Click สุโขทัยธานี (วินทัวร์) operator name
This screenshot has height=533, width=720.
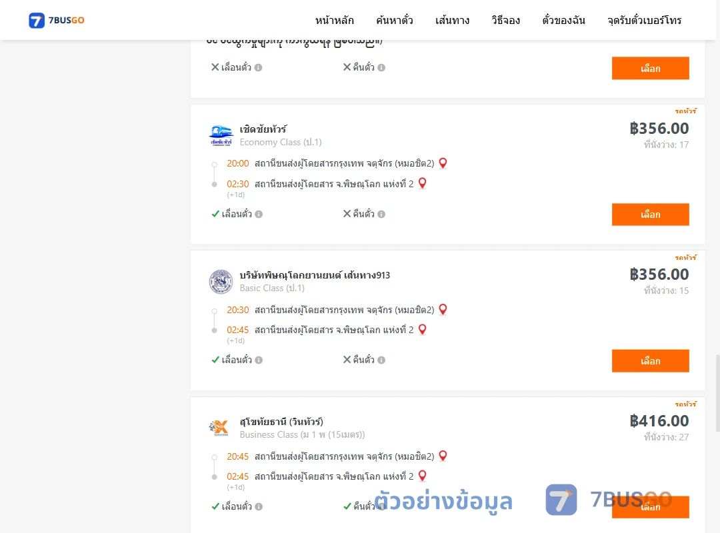coord(281,422)
